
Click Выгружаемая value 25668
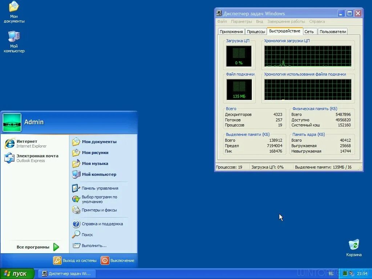[x=345, y=146]
